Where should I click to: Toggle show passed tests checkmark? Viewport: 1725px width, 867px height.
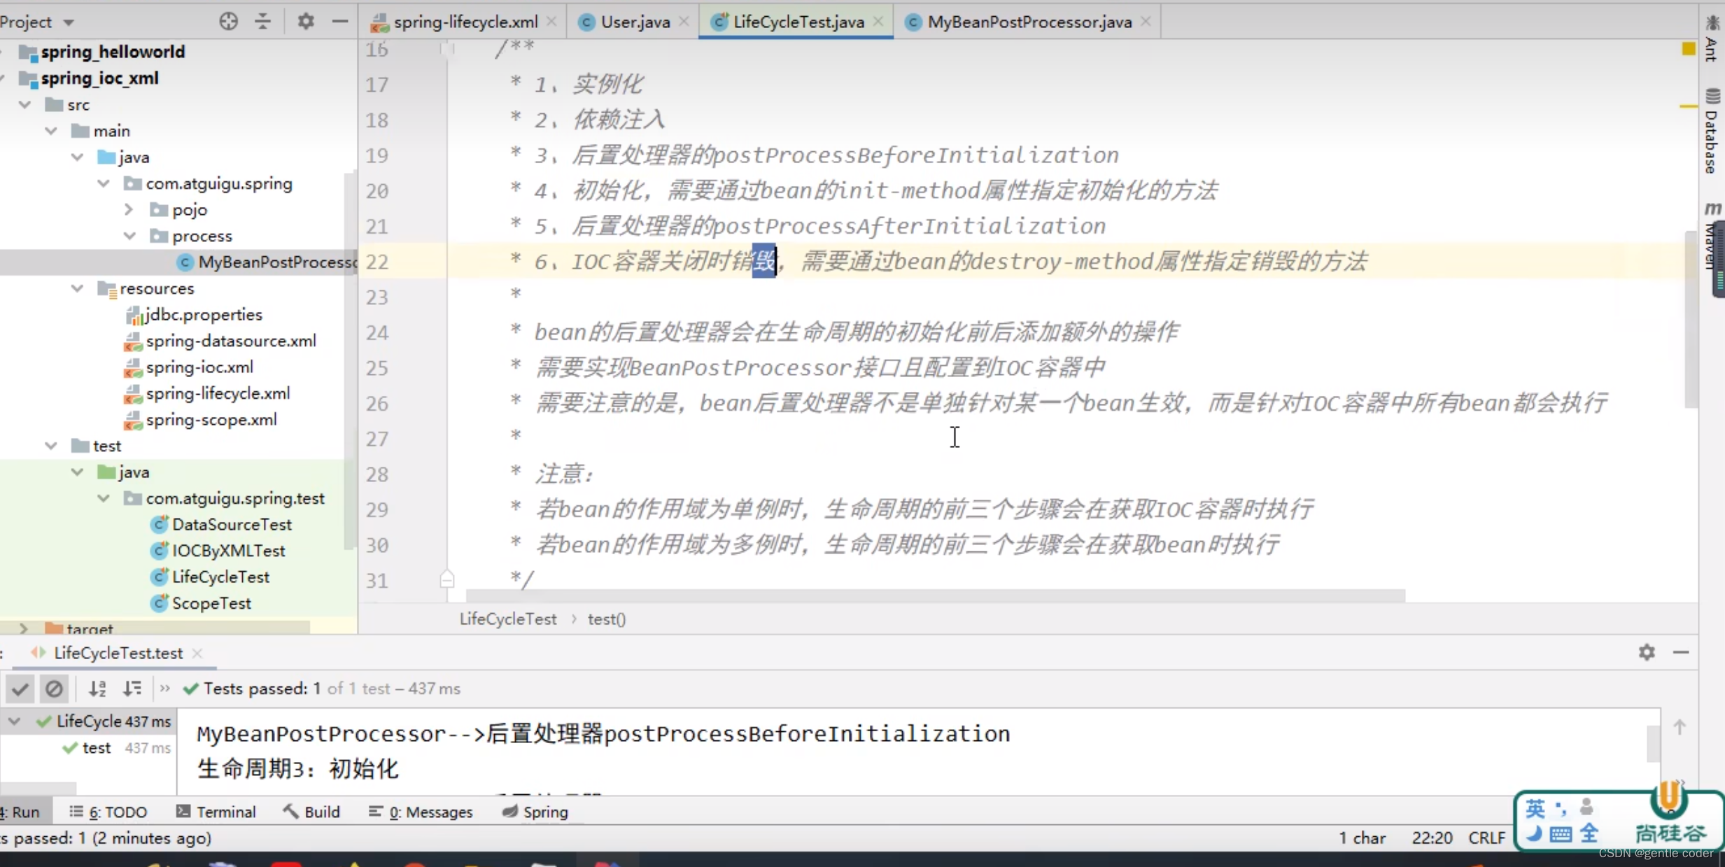[20, 689]
